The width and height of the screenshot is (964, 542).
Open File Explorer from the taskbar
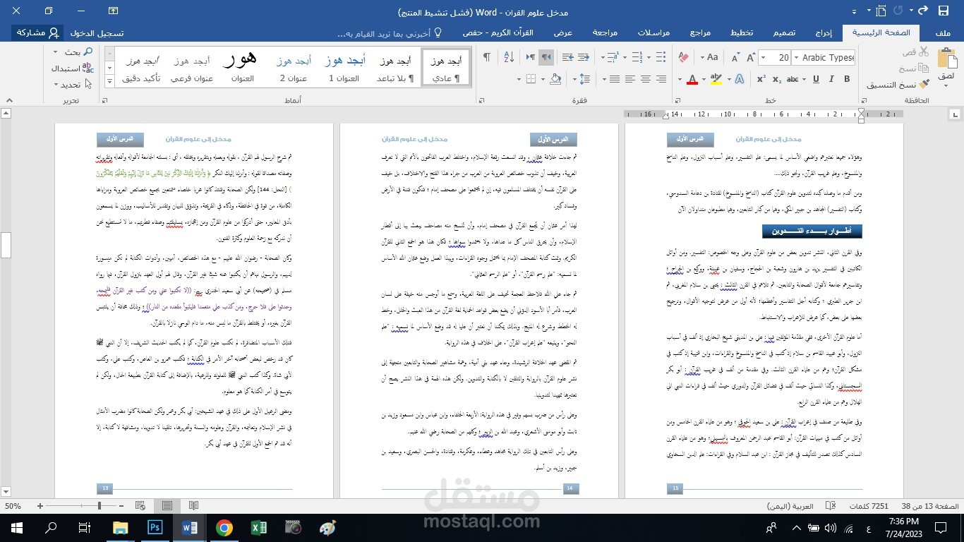pyautogui.click(x=121, y=527)
